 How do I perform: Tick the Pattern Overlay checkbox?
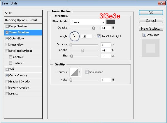[7, 88]
